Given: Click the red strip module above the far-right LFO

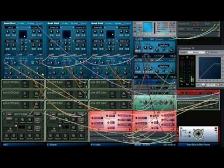Looking at the screenshot, I should tap(198, 92).
